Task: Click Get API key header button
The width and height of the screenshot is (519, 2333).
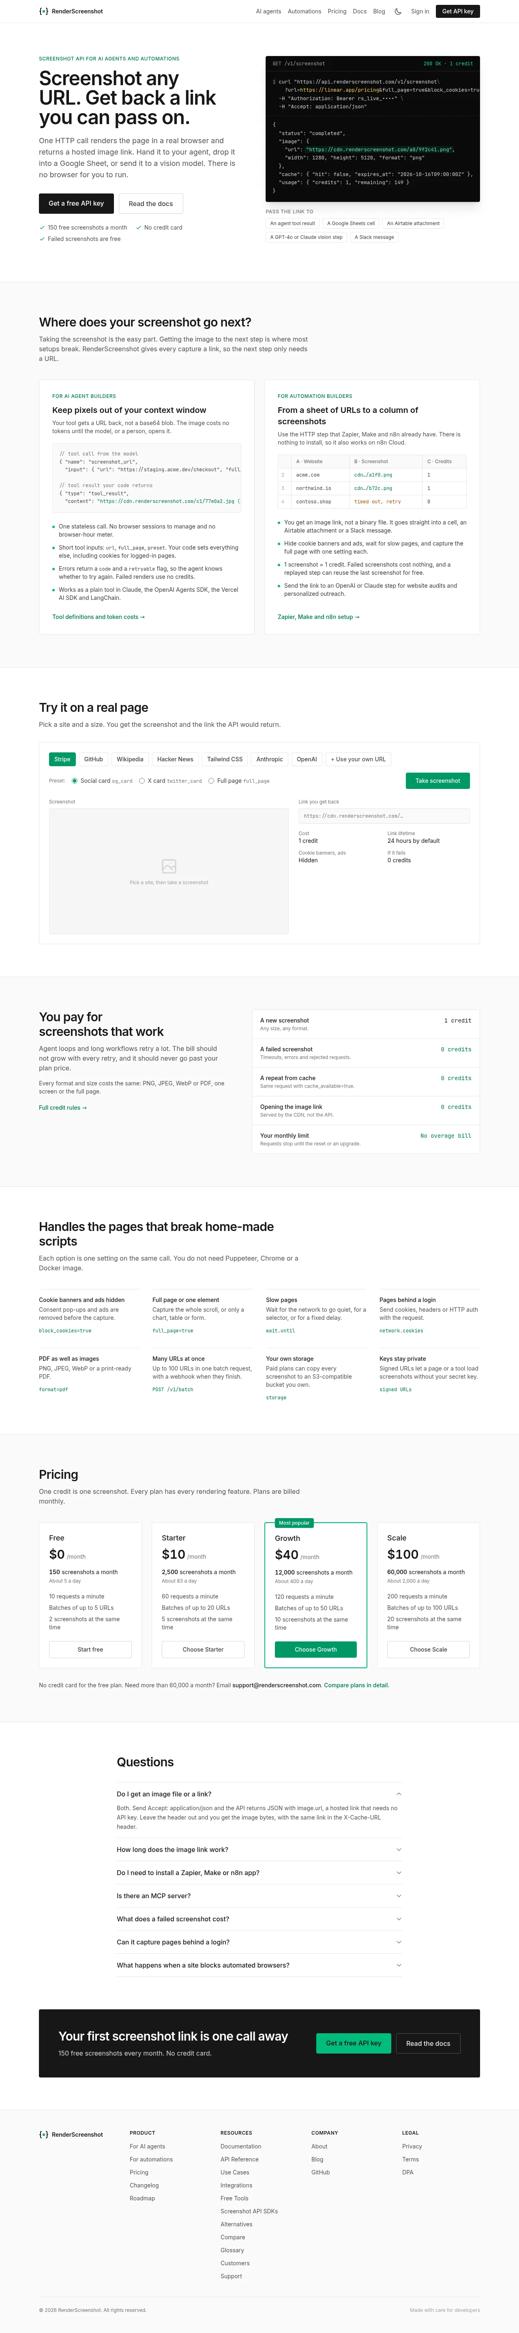Action: click(x=457, y=12)
